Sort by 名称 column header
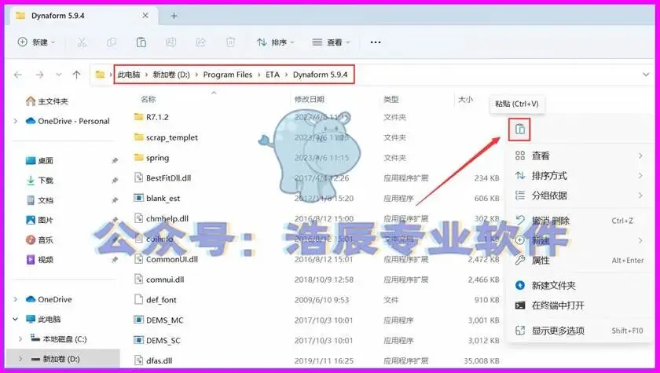 coord(148,99)
